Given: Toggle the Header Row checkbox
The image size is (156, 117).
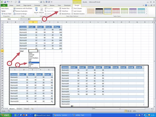Looking at the screenshot, I should [60, 9].
